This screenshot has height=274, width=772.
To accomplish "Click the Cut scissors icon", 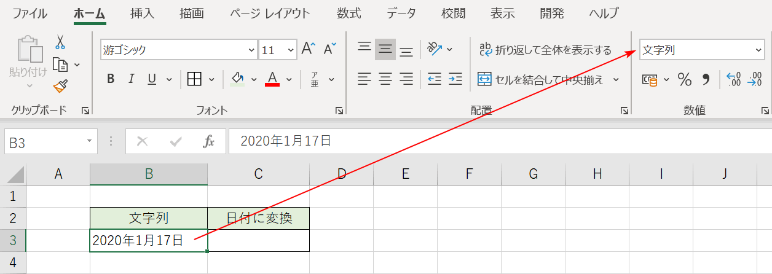I will coord(60,42).
